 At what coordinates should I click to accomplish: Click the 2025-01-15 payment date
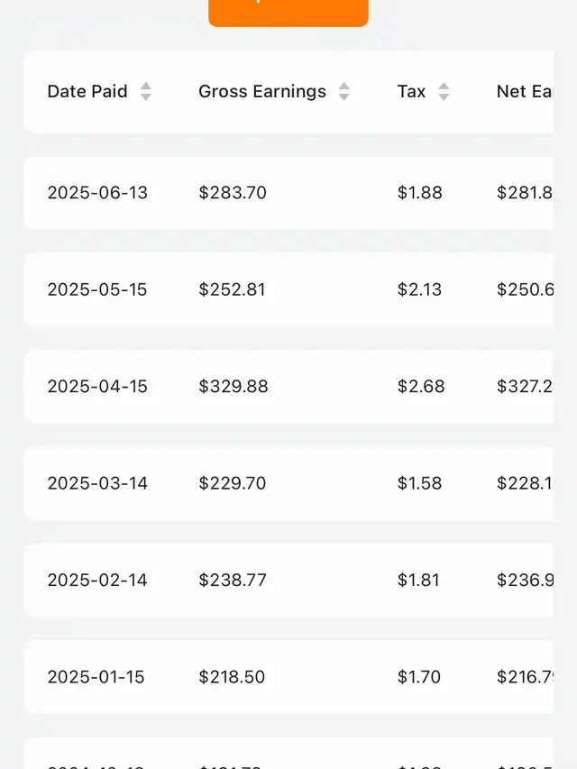[96, 677]
